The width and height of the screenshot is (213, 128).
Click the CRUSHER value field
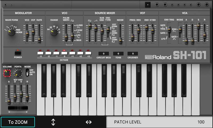click(133, 54)
